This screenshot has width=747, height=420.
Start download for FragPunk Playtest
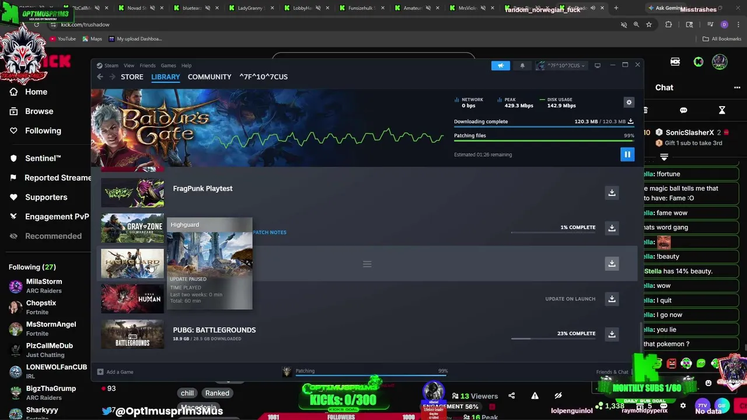612,192
